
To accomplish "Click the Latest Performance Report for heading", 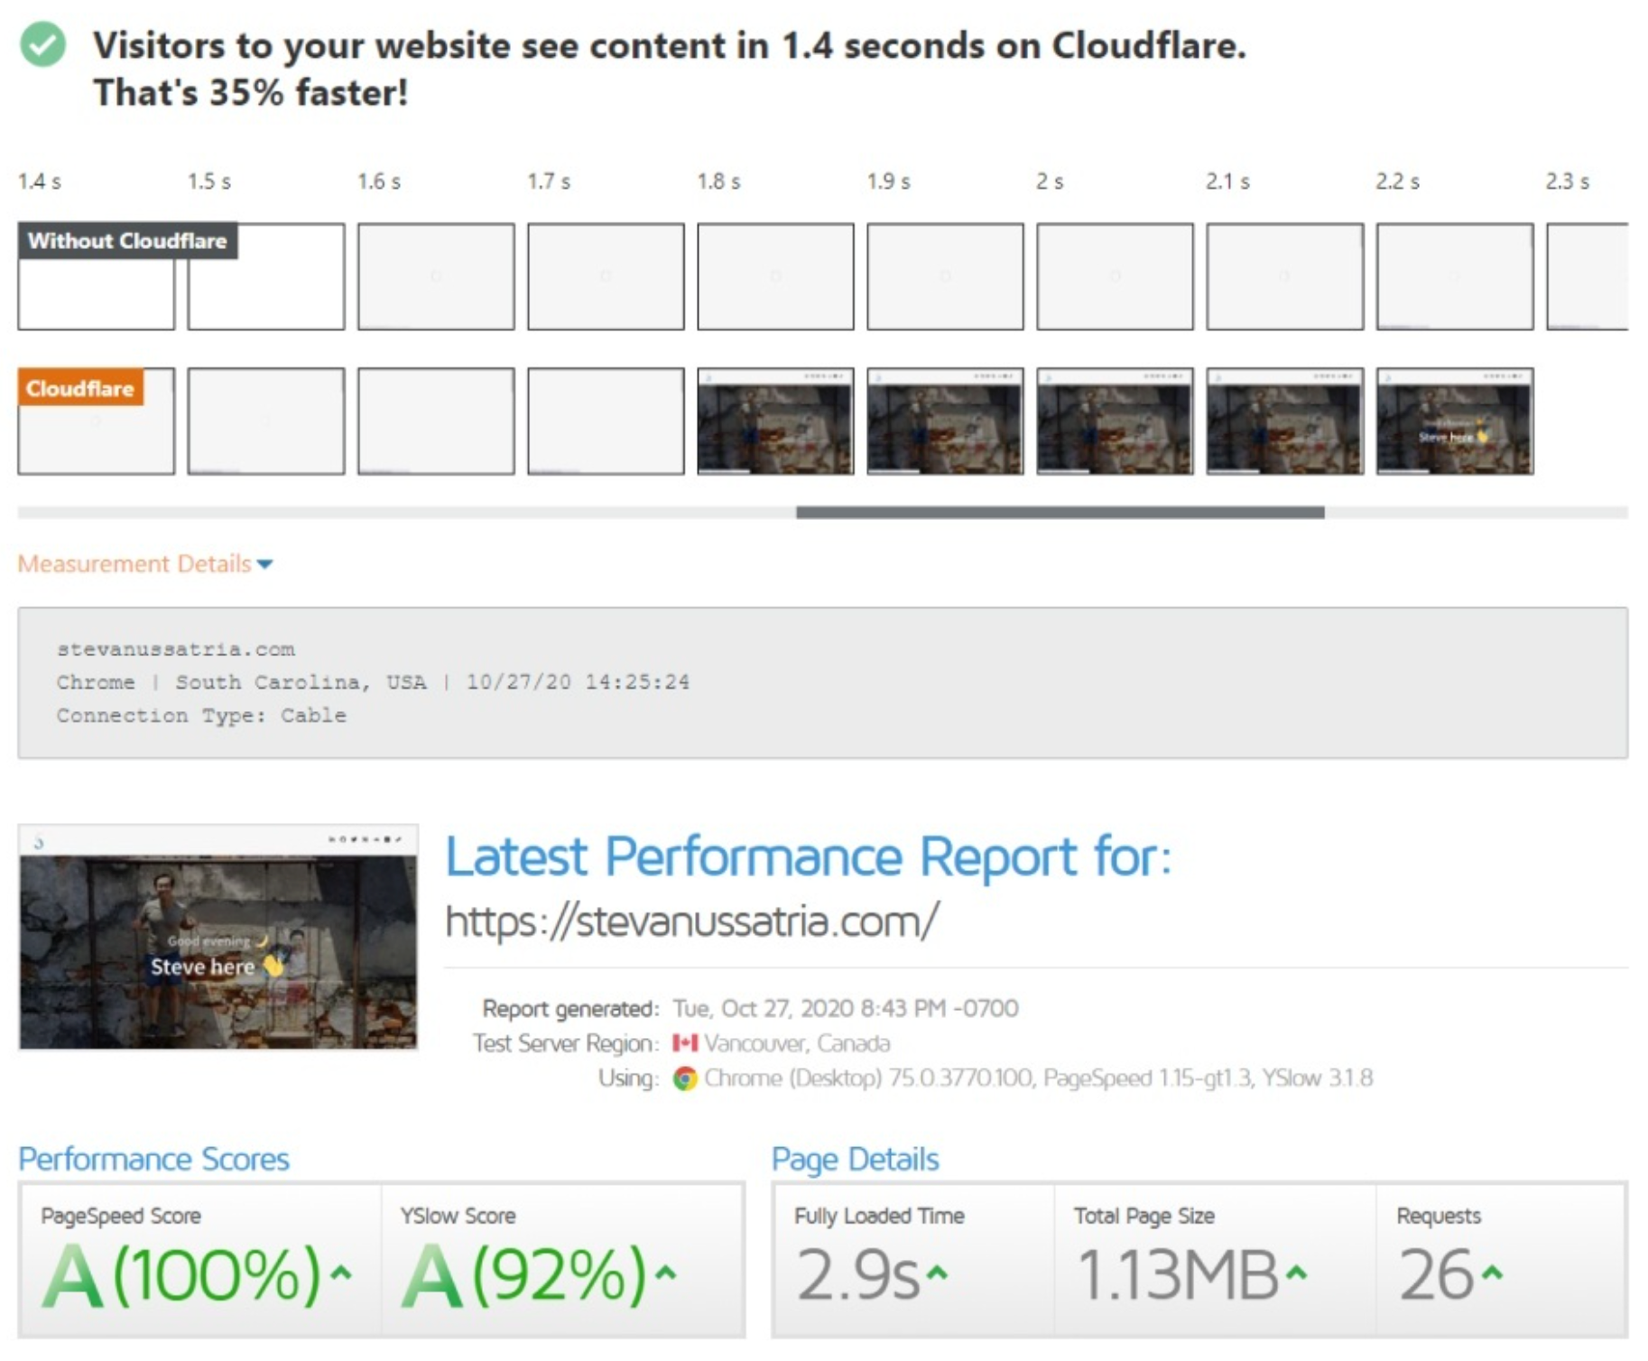I will [x=809, y=856].
